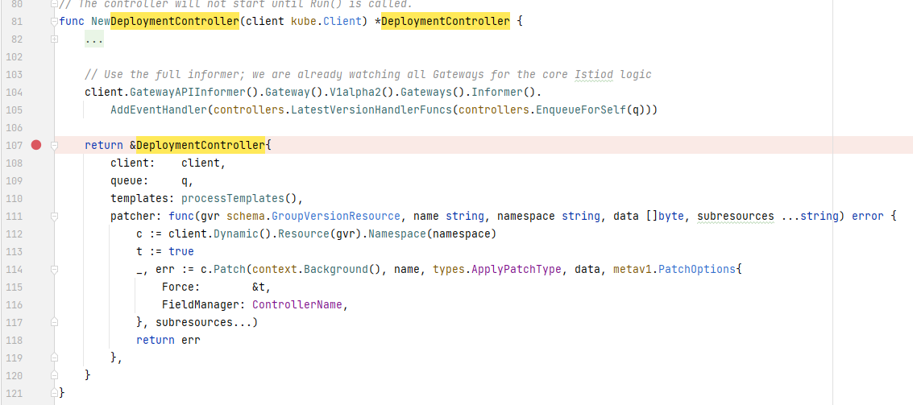913x405 pixels.
Task: Collapse the return struct fold at line 107
Action: [53, 145]
